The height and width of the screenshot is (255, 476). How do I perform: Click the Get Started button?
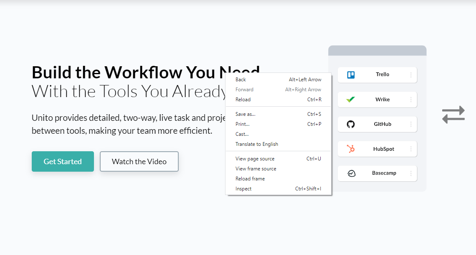pos(63,161)
